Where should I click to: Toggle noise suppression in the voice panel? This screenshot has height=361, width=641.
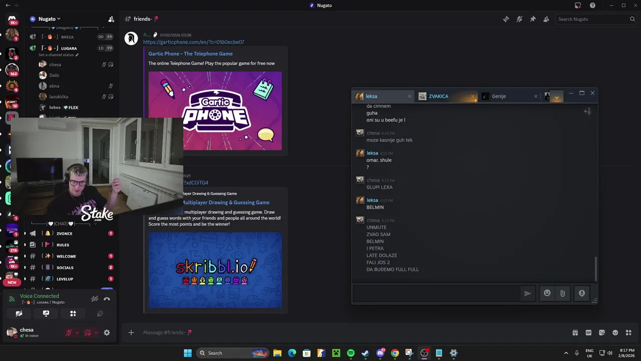pos(95,299)
